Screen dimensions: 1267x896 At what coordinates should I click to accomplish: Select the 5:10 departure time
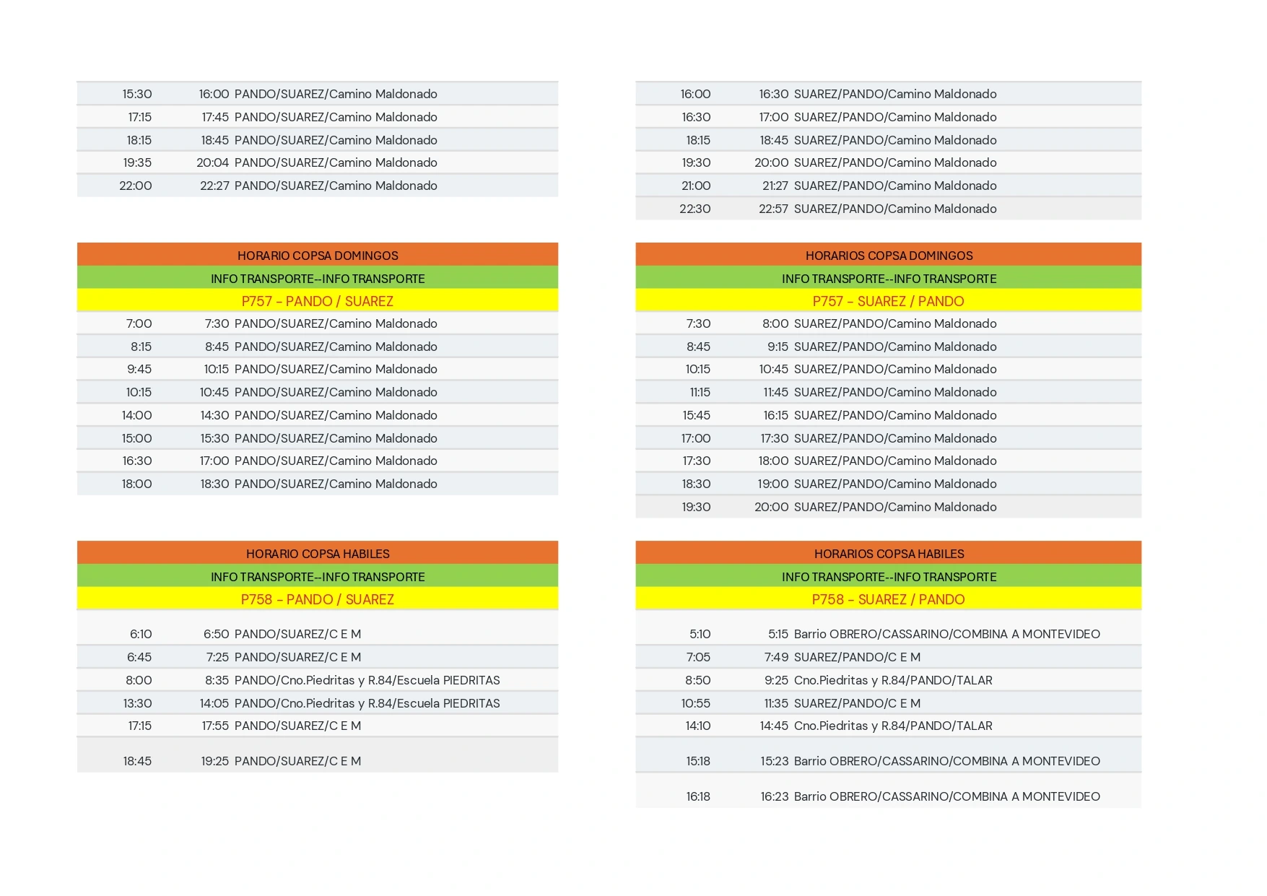click(x=700, y=634)
